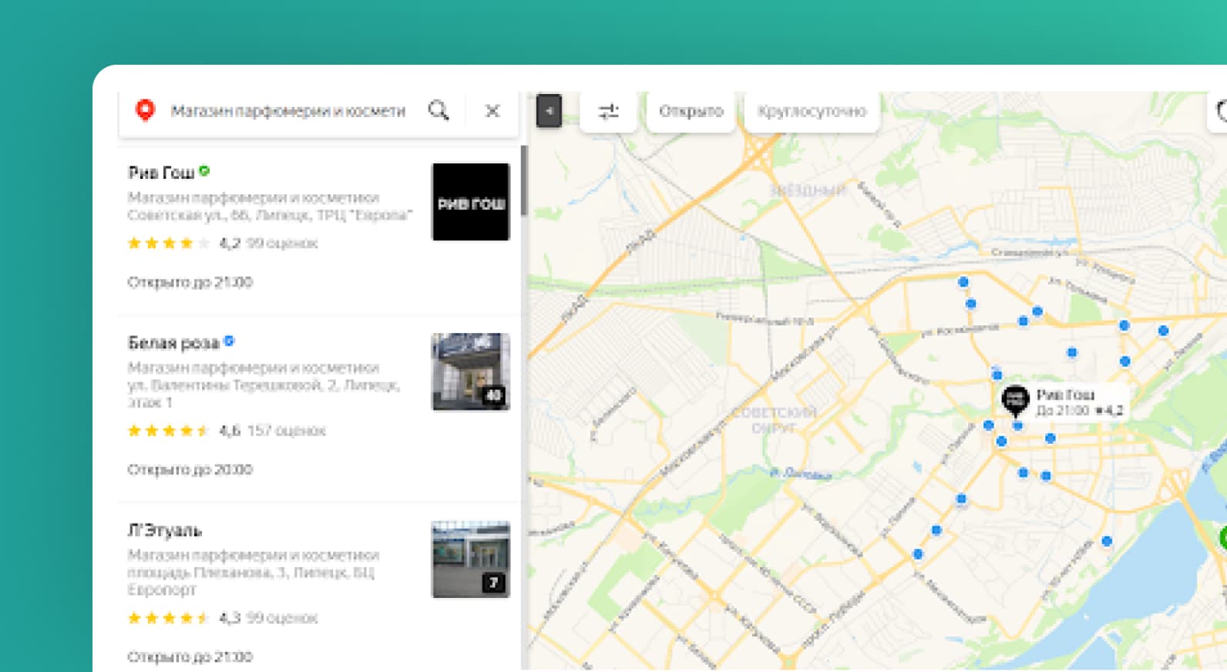1227x672 pixels.
Task: Click '157 оценок' under Белая роза
Action: [286, 431]
